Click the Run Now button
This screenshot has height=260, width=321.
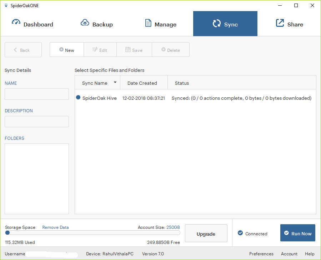tap(298, 233)
